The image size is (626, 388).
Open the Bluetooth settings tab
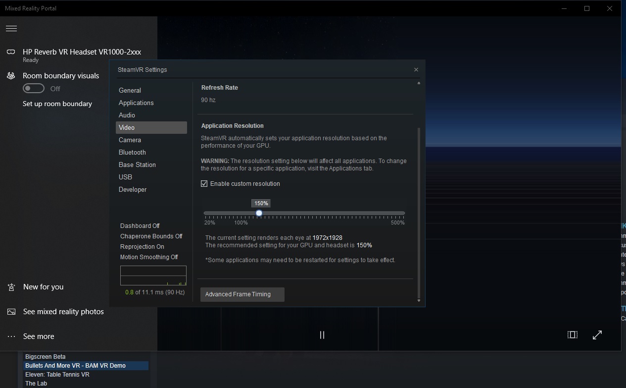151,152
